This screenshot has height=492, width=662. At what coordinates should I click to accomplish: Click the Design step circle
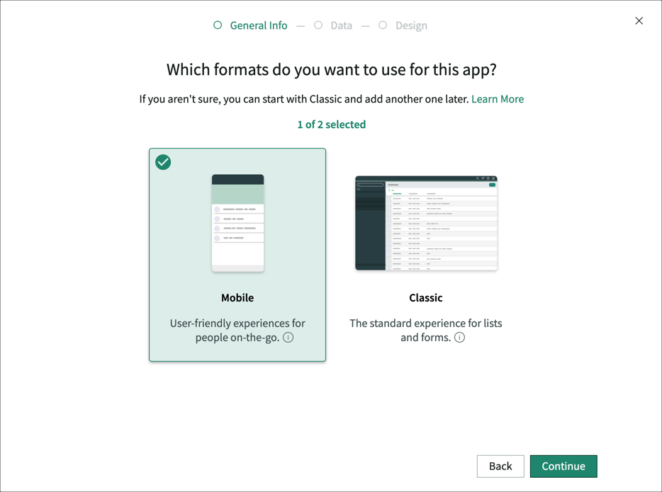tap(383, 25)
